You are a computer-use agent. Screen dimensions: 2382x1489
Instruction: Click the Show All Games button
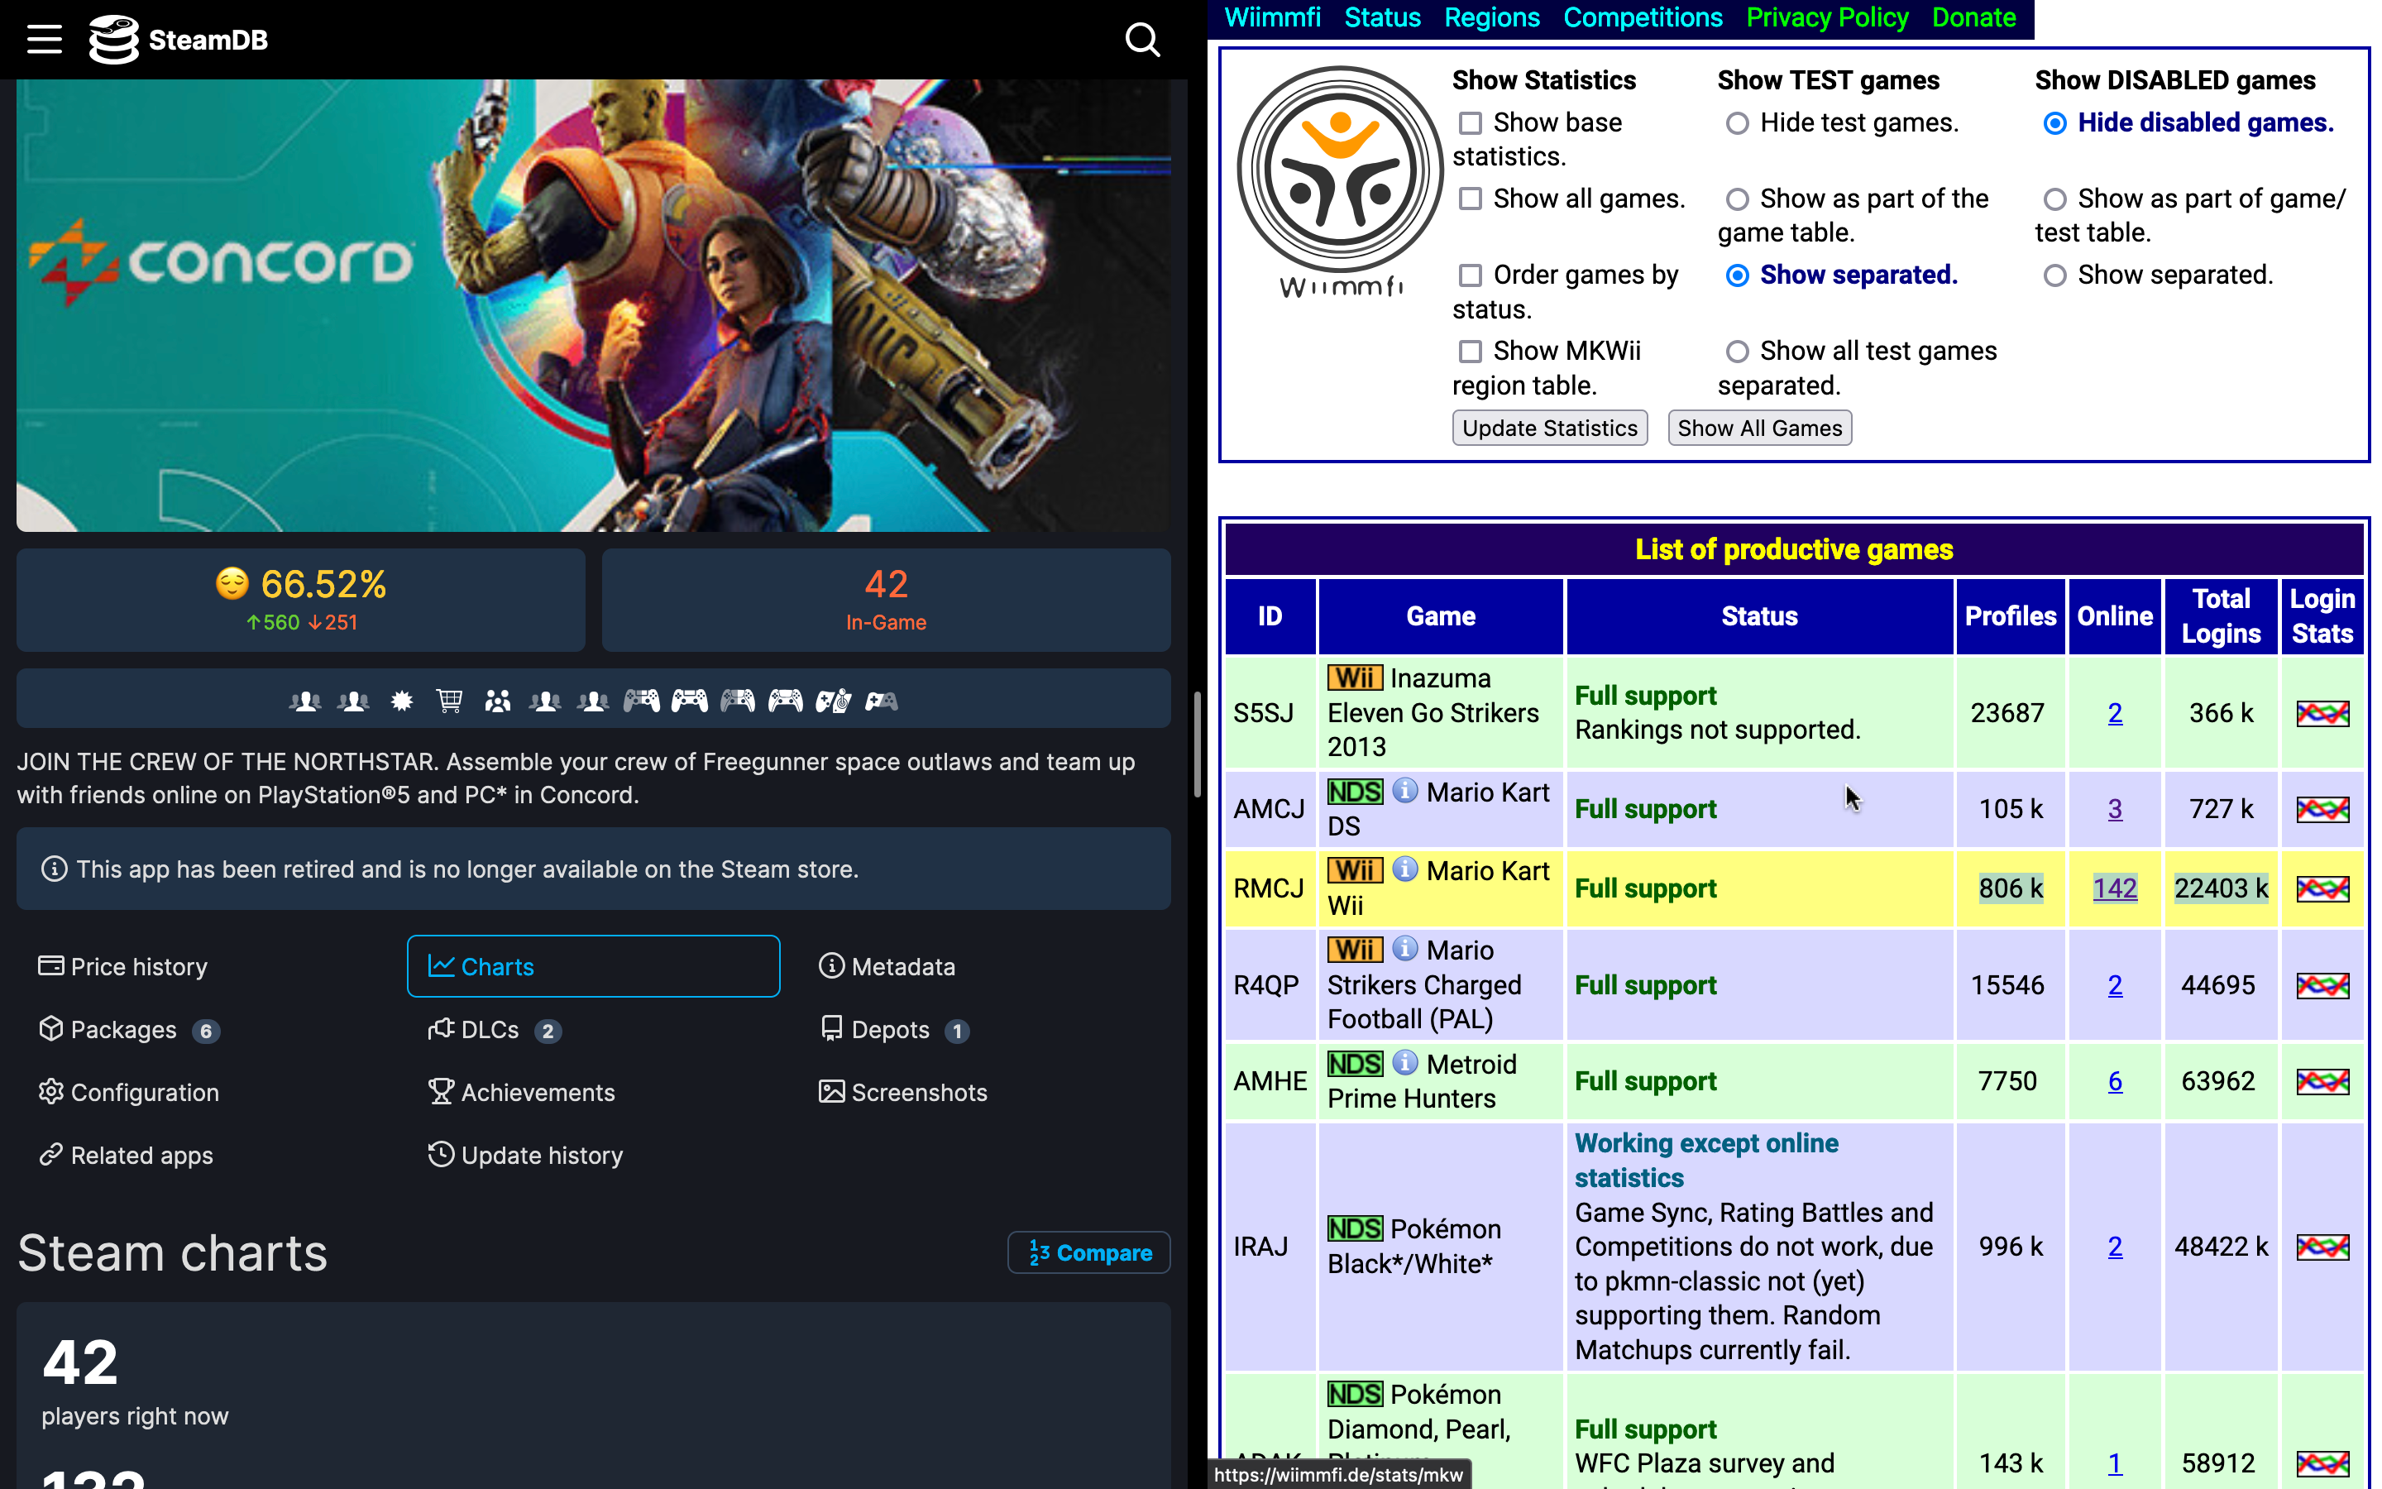point(1759,429)
